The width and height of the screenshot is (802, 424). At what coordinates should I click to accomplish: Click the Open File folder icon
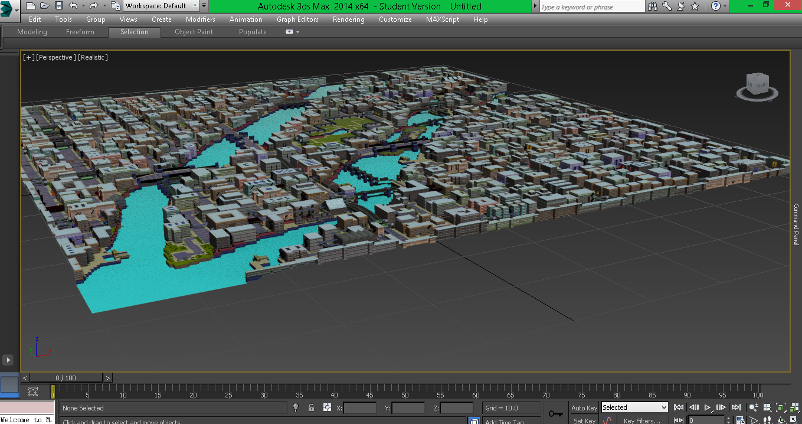coord(45,6)
